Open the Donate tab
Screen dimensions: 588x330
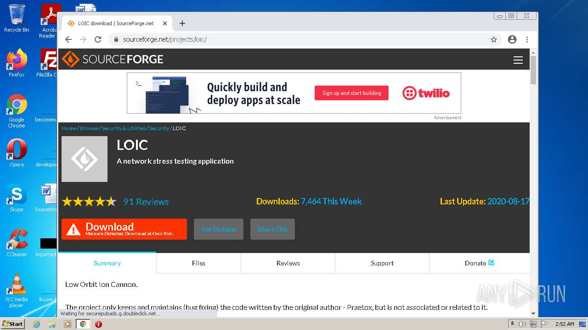click(480, 263)
